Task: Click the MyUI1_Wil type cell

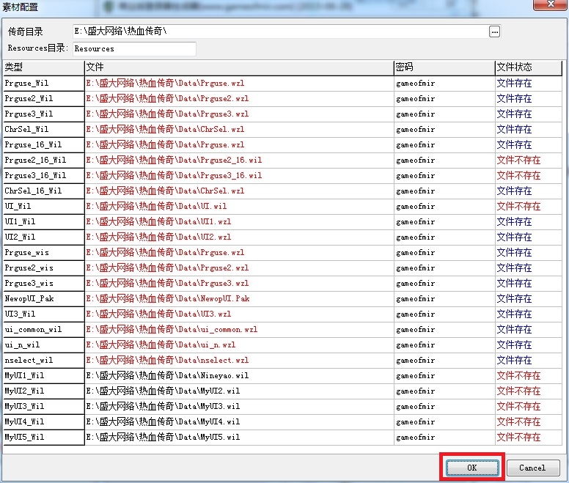Action: pos(43,376)
